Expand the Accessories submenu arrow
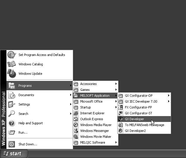This screenshot has width=186, height=158. pyautogui.click(x=116, y=84)
